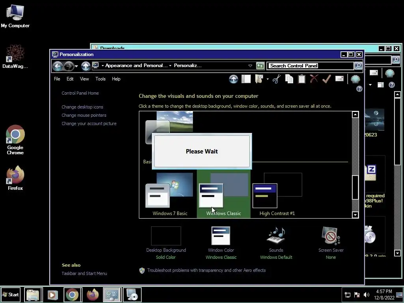Click the Downloads window scroll down arrow
The image size is (404, 303).
[397, 253]
